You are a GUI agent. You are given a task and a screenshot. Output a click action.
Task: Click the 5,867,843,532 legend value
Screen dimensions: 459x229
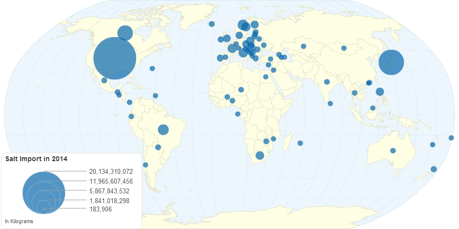point(109,191)
